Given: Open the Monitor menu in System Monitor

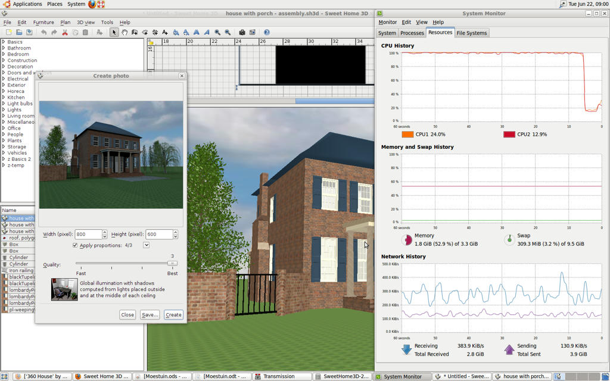Looking at the screenshot, I should click(387, 22).
